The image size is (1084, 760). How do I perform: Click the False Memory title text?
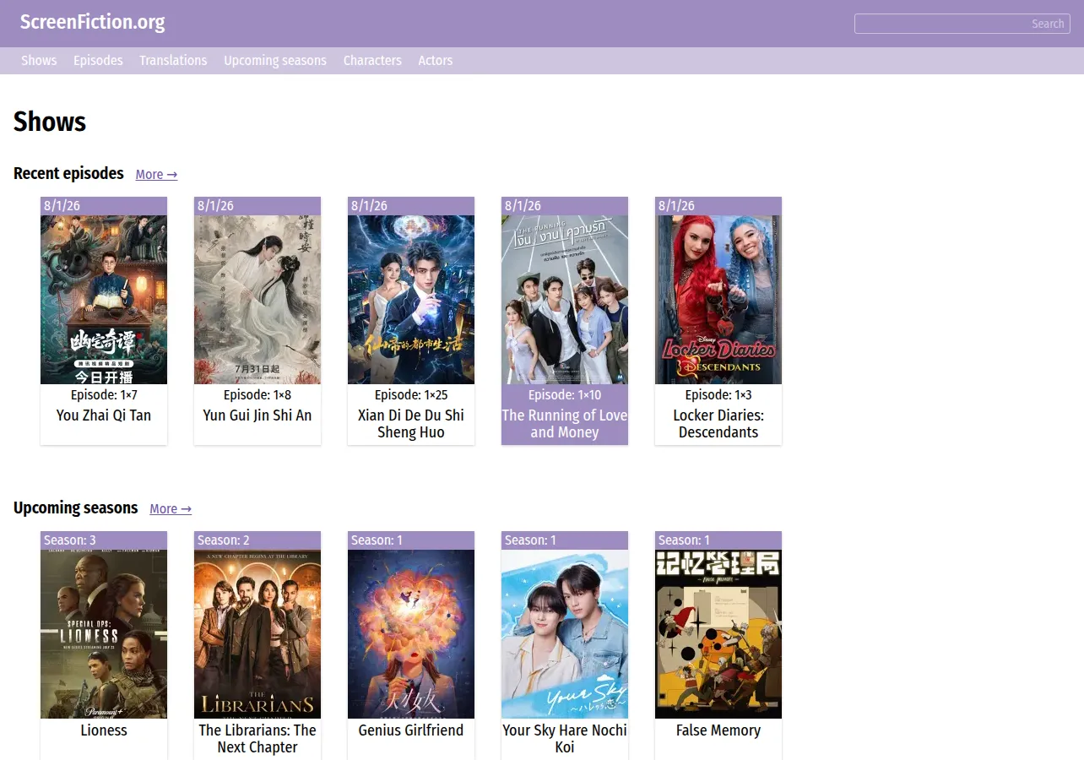coord(718,730)
